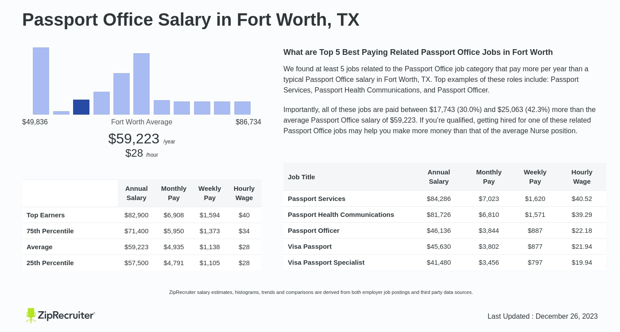Click 75th Percentile annual salary $71,400
This screenshot has width=620, height=332.
pos(136,231)
